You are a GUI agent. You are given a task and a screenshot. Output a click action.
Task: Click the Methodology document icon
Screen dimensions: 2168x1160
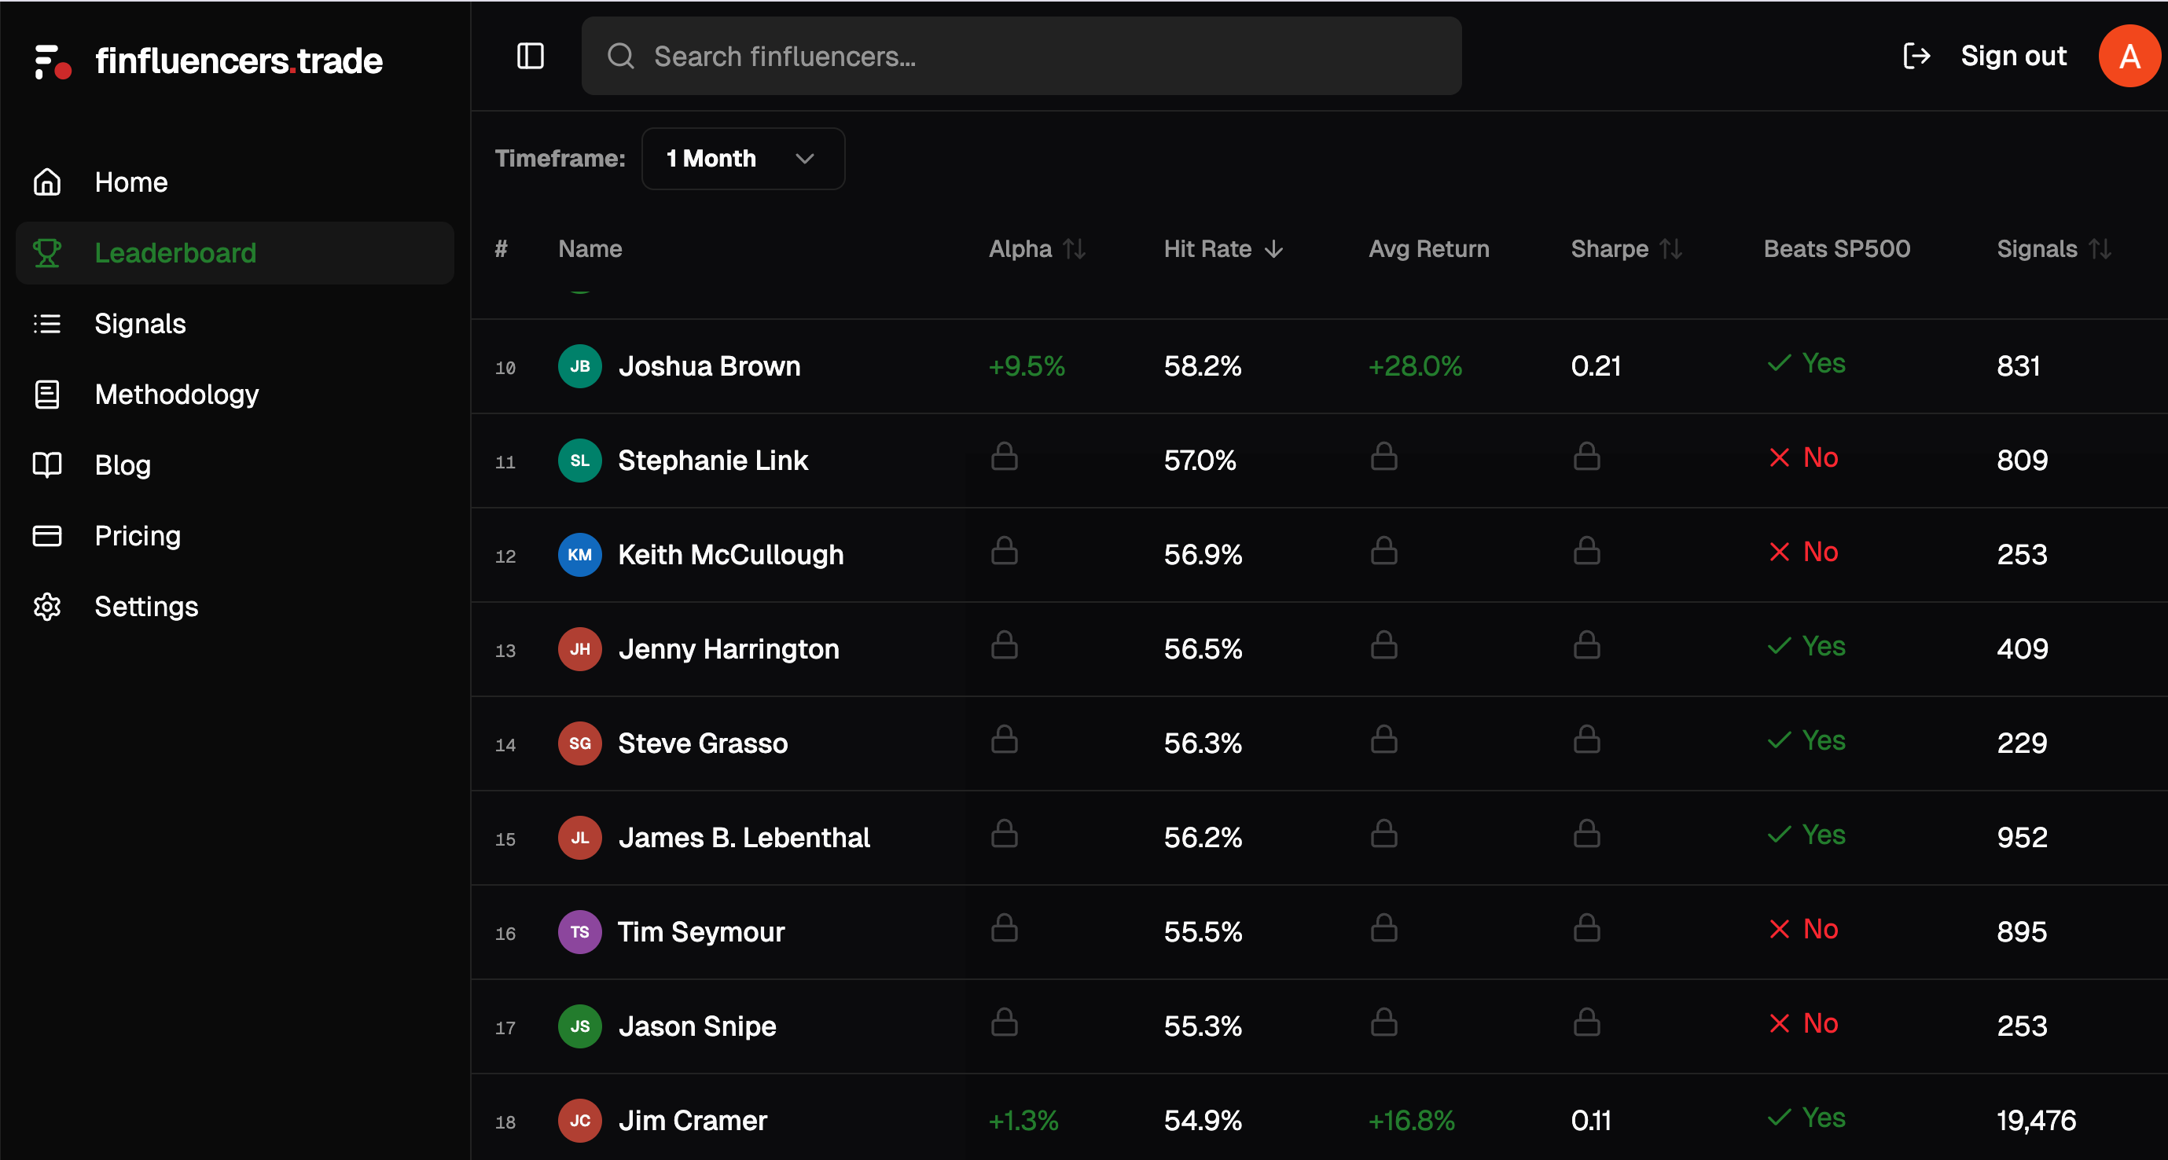pos(48,394)
